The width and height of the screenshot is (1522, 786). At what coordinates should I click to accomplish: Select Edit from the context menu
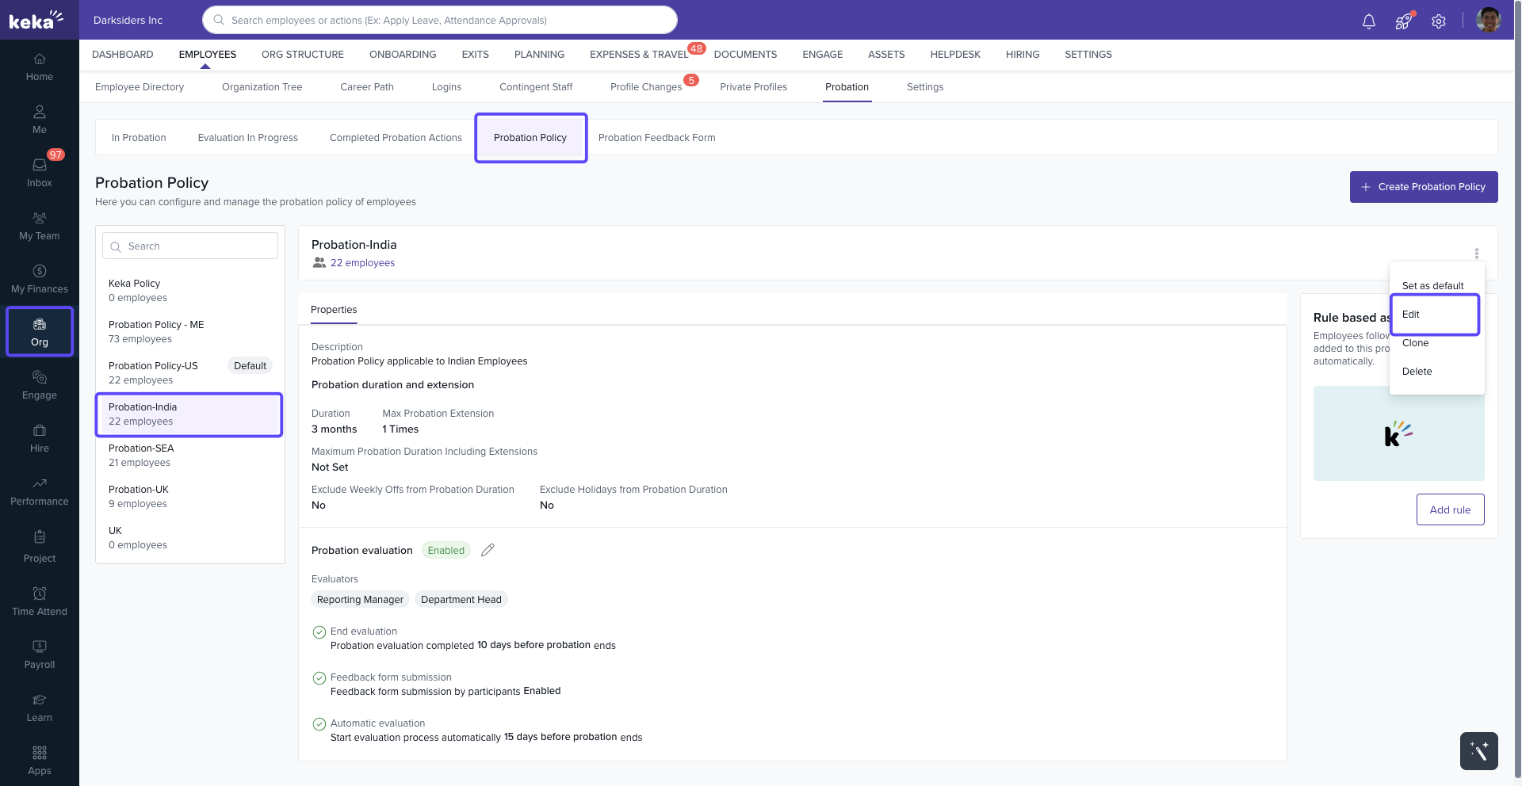click(x=1411, y=315)
